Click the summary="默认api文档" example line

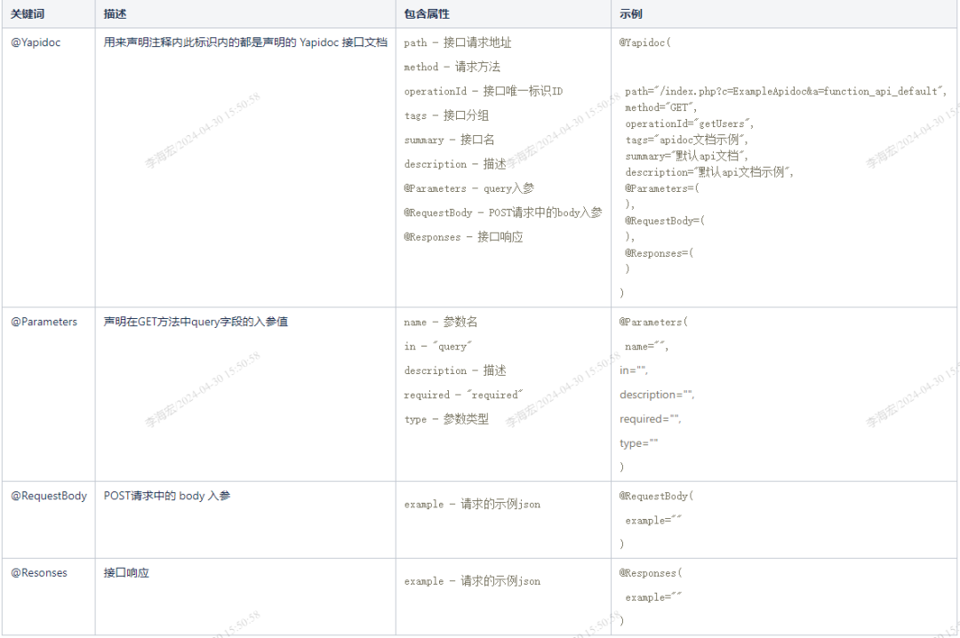point(686,156)
